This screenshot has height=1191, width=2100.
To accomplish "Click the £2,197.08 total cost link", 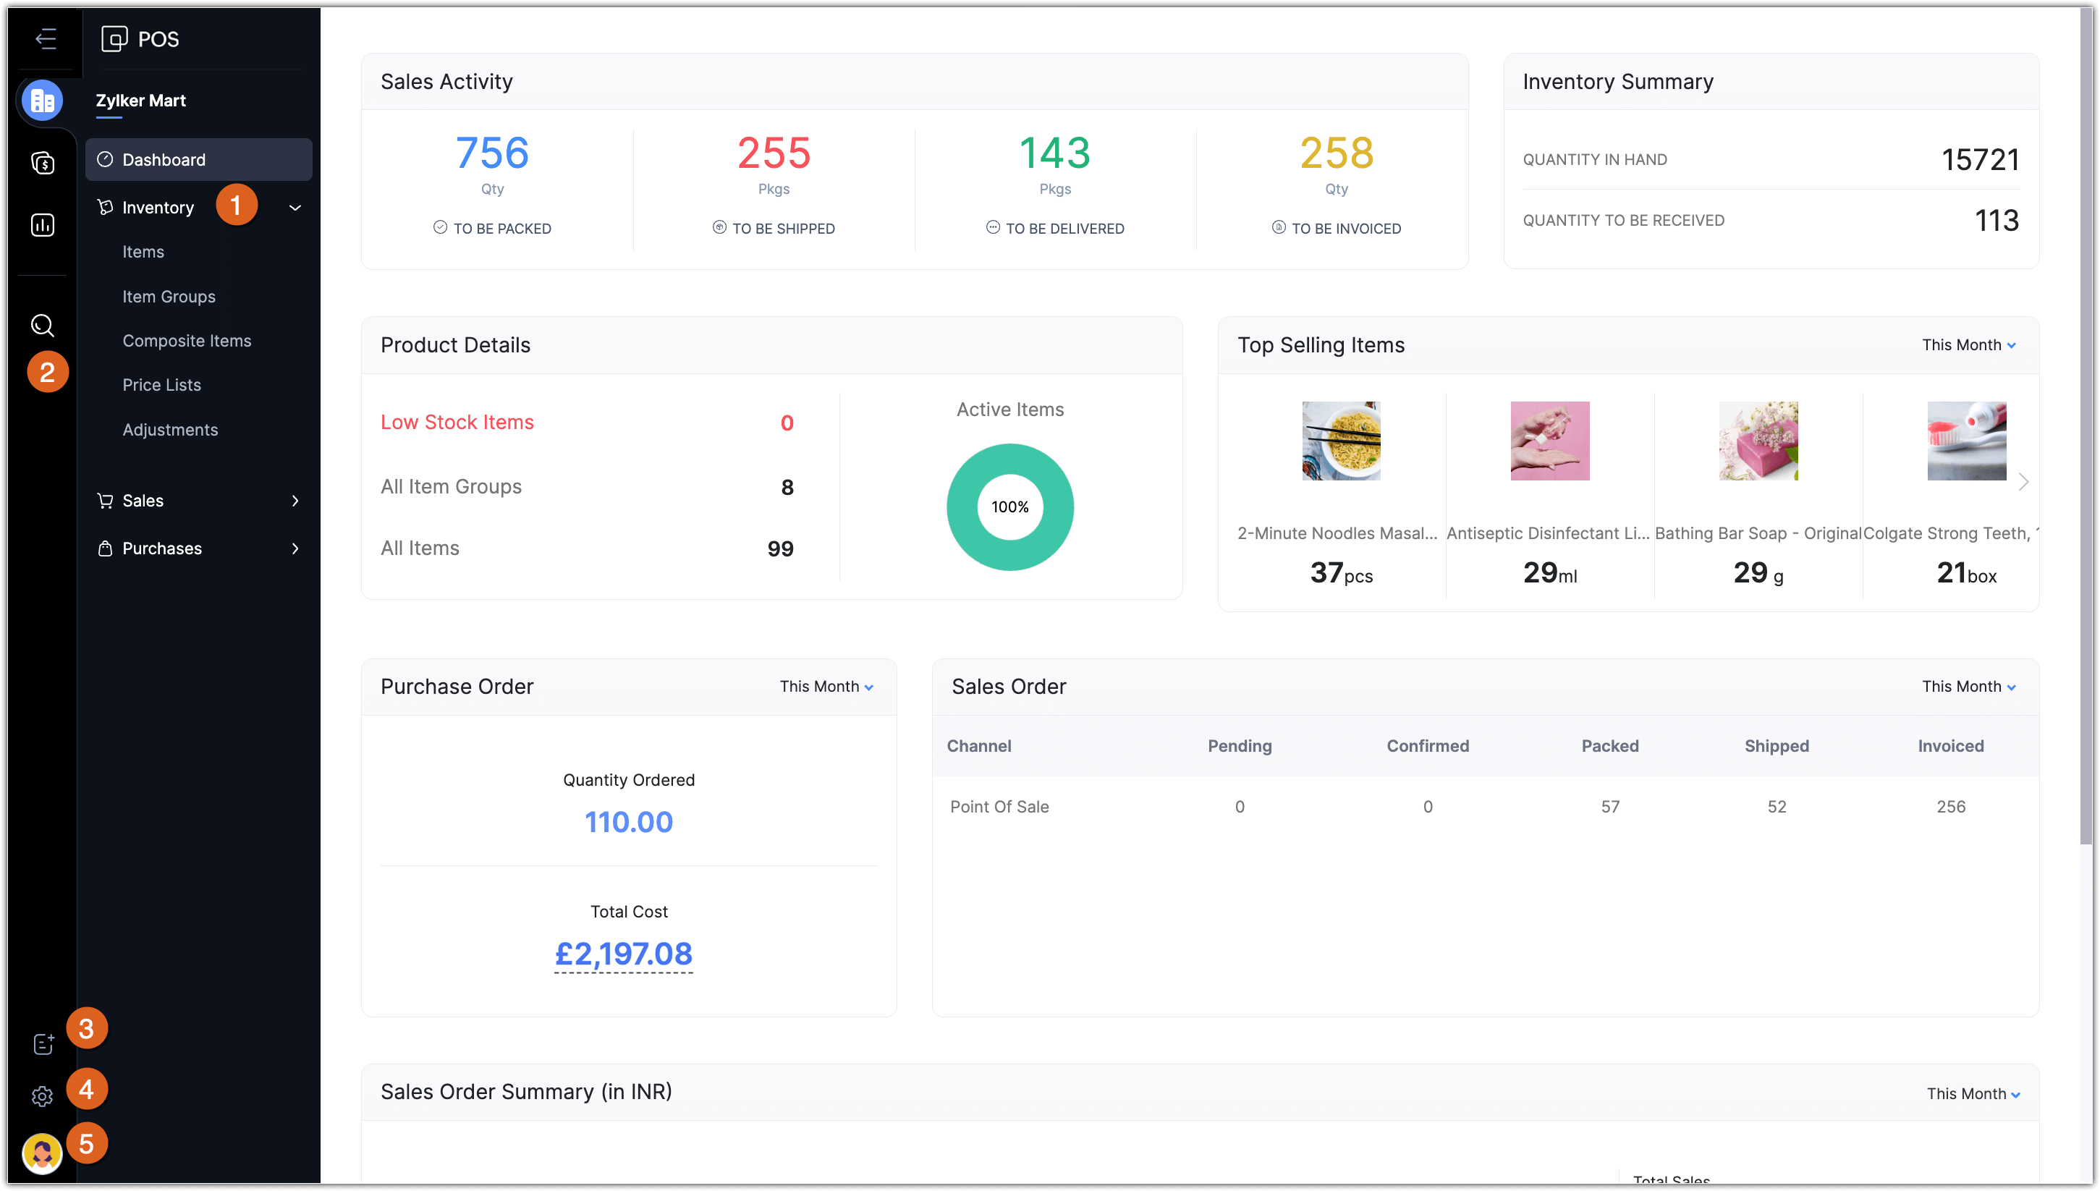I will [623, 953].
